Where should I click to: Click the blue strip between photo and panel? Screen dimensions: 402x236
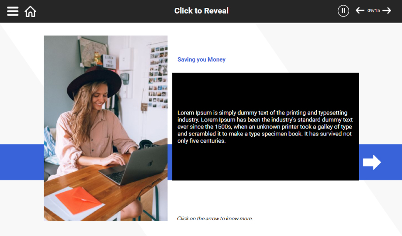tap(170, 162)
